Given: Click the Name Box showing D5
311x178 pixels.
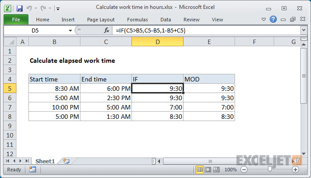Looking at the screenshot, I should click(x=36, y=31).
